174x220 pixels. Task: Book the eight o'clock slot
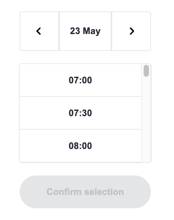[80, 146]
